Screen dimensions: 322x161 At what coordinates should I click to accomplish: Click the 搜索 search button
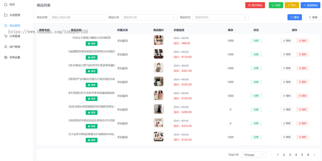coord(294,17)
